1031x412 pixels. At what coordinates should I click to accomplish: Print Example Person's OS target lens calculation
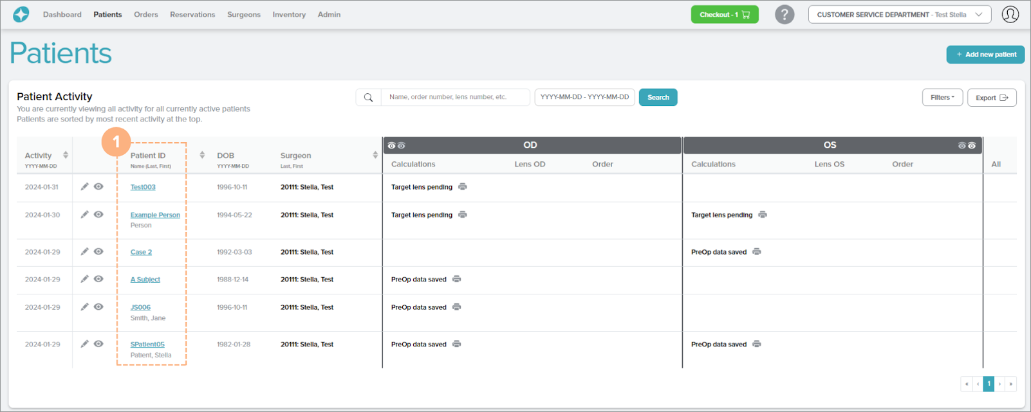click(x=762, y=215)
